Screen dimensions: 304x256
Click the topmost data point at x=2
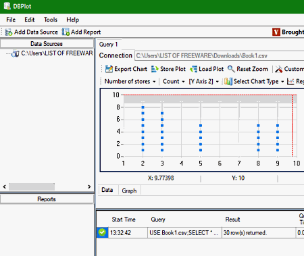[143, 107]
